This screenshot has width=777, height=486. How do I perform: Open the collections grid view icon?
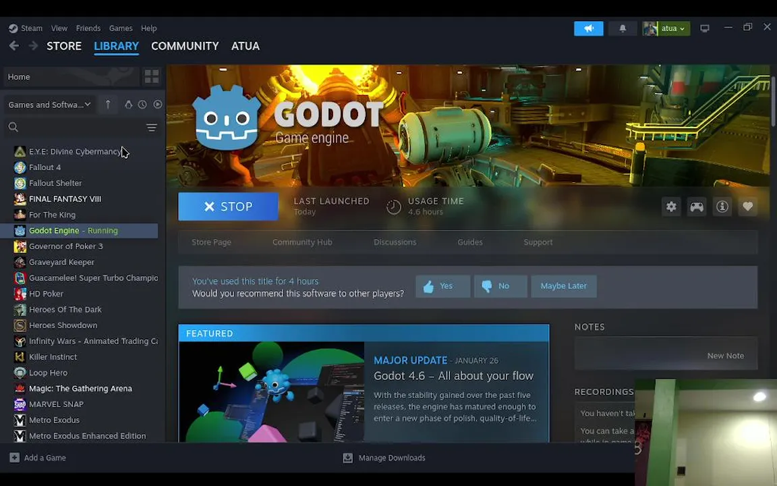point(152,76)
